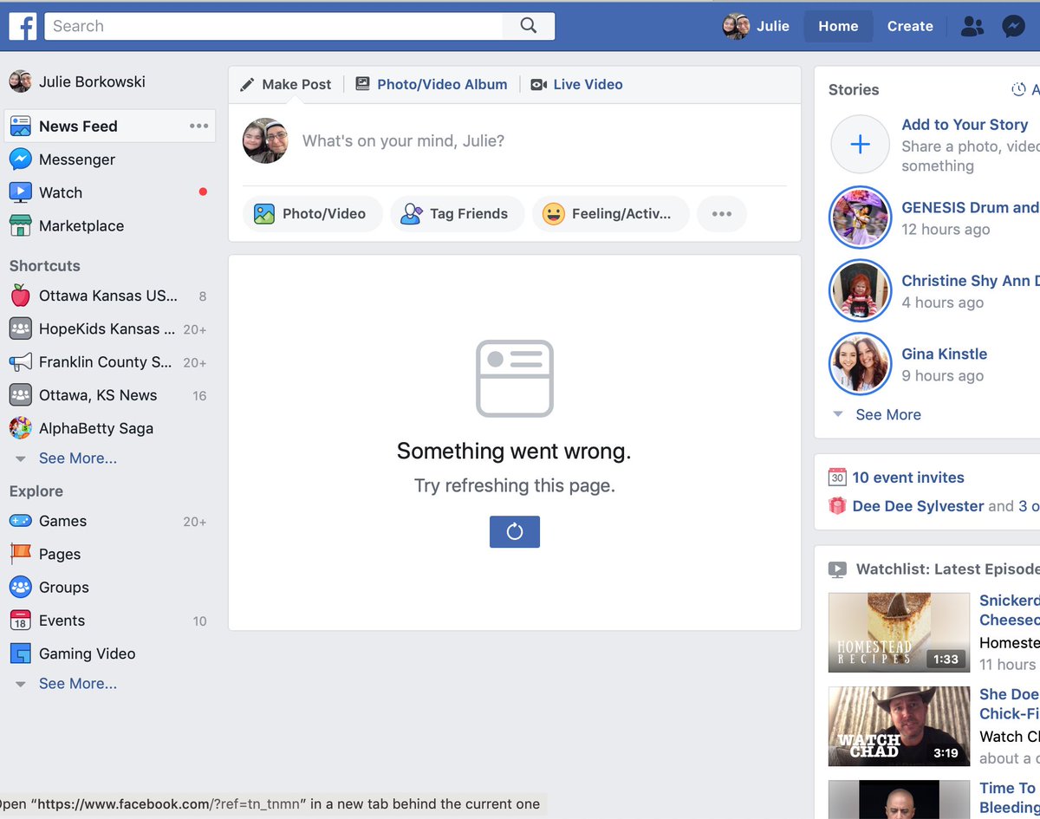
Task: Click the Pages flag icon
Action: (x=20, y=554)
